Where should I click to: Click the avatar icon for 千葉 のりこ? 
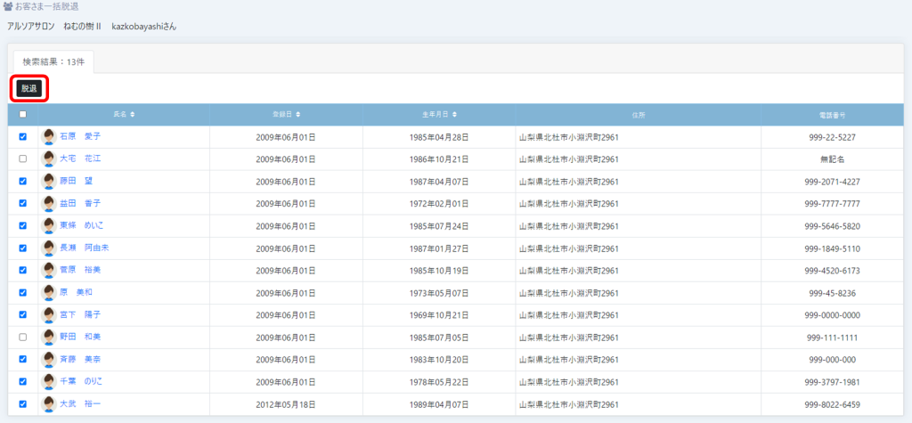click(49, 382)
